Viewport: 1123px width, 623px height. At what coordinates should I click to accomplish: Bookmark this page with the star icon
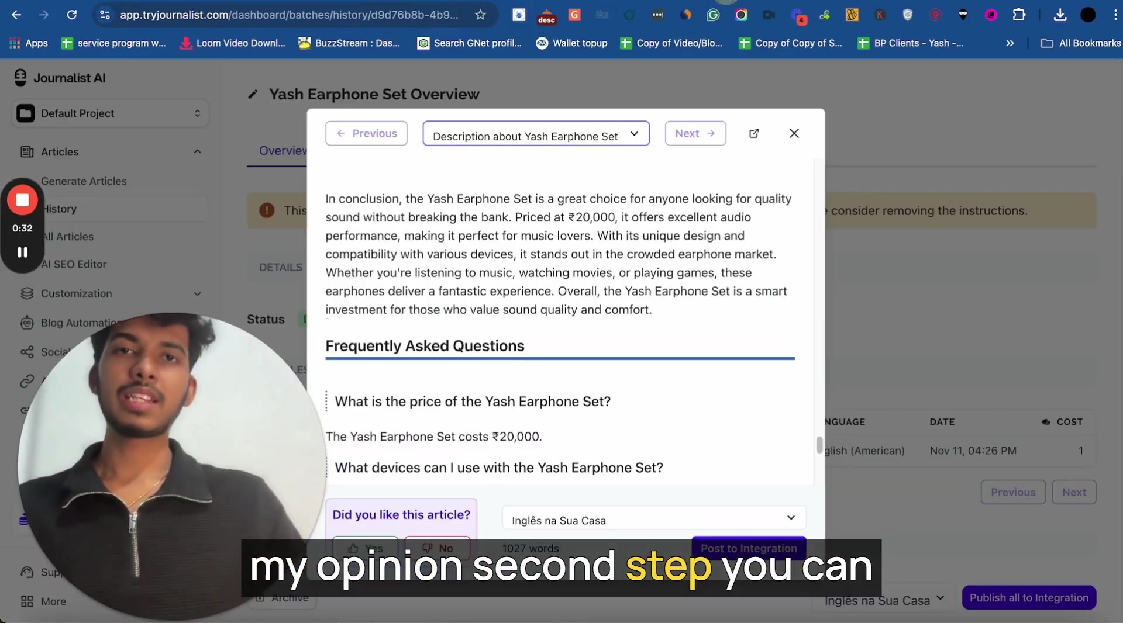[480, 15]
